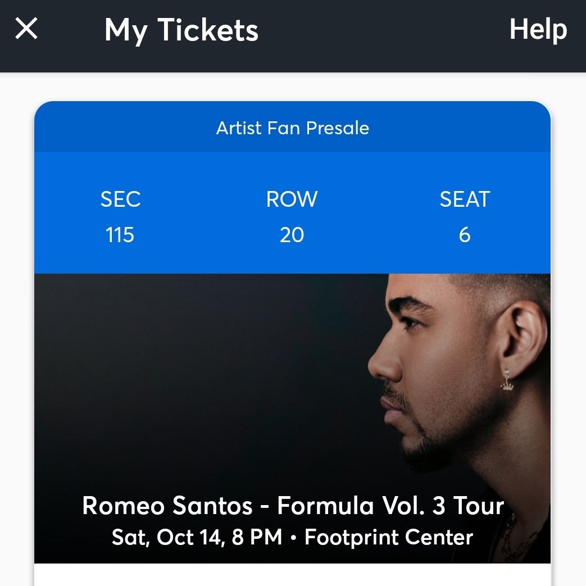586x586 pixels.
Task: Select row number 20
Action: pyautogui.click(x=292, y=235)
